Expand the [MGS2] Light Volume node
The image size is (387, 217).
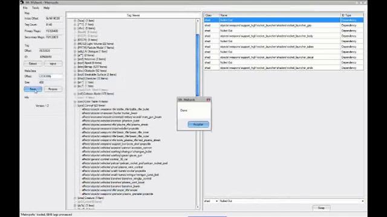pyautogui.click(x=75, y=44)
